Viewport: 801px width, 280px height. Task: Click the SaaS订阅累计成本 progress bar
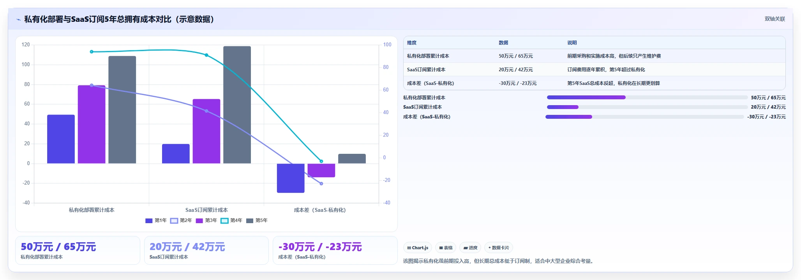647,107
